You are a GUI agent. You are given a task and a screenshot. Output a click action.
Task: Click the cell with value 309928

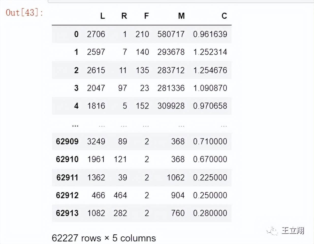pos(171,106)
